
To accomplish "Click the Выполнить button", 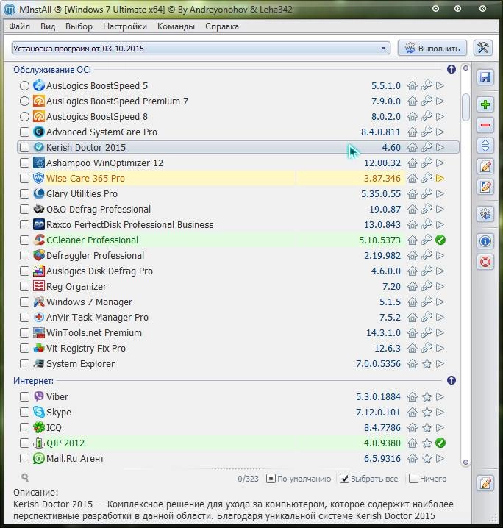I will point(432,48).
